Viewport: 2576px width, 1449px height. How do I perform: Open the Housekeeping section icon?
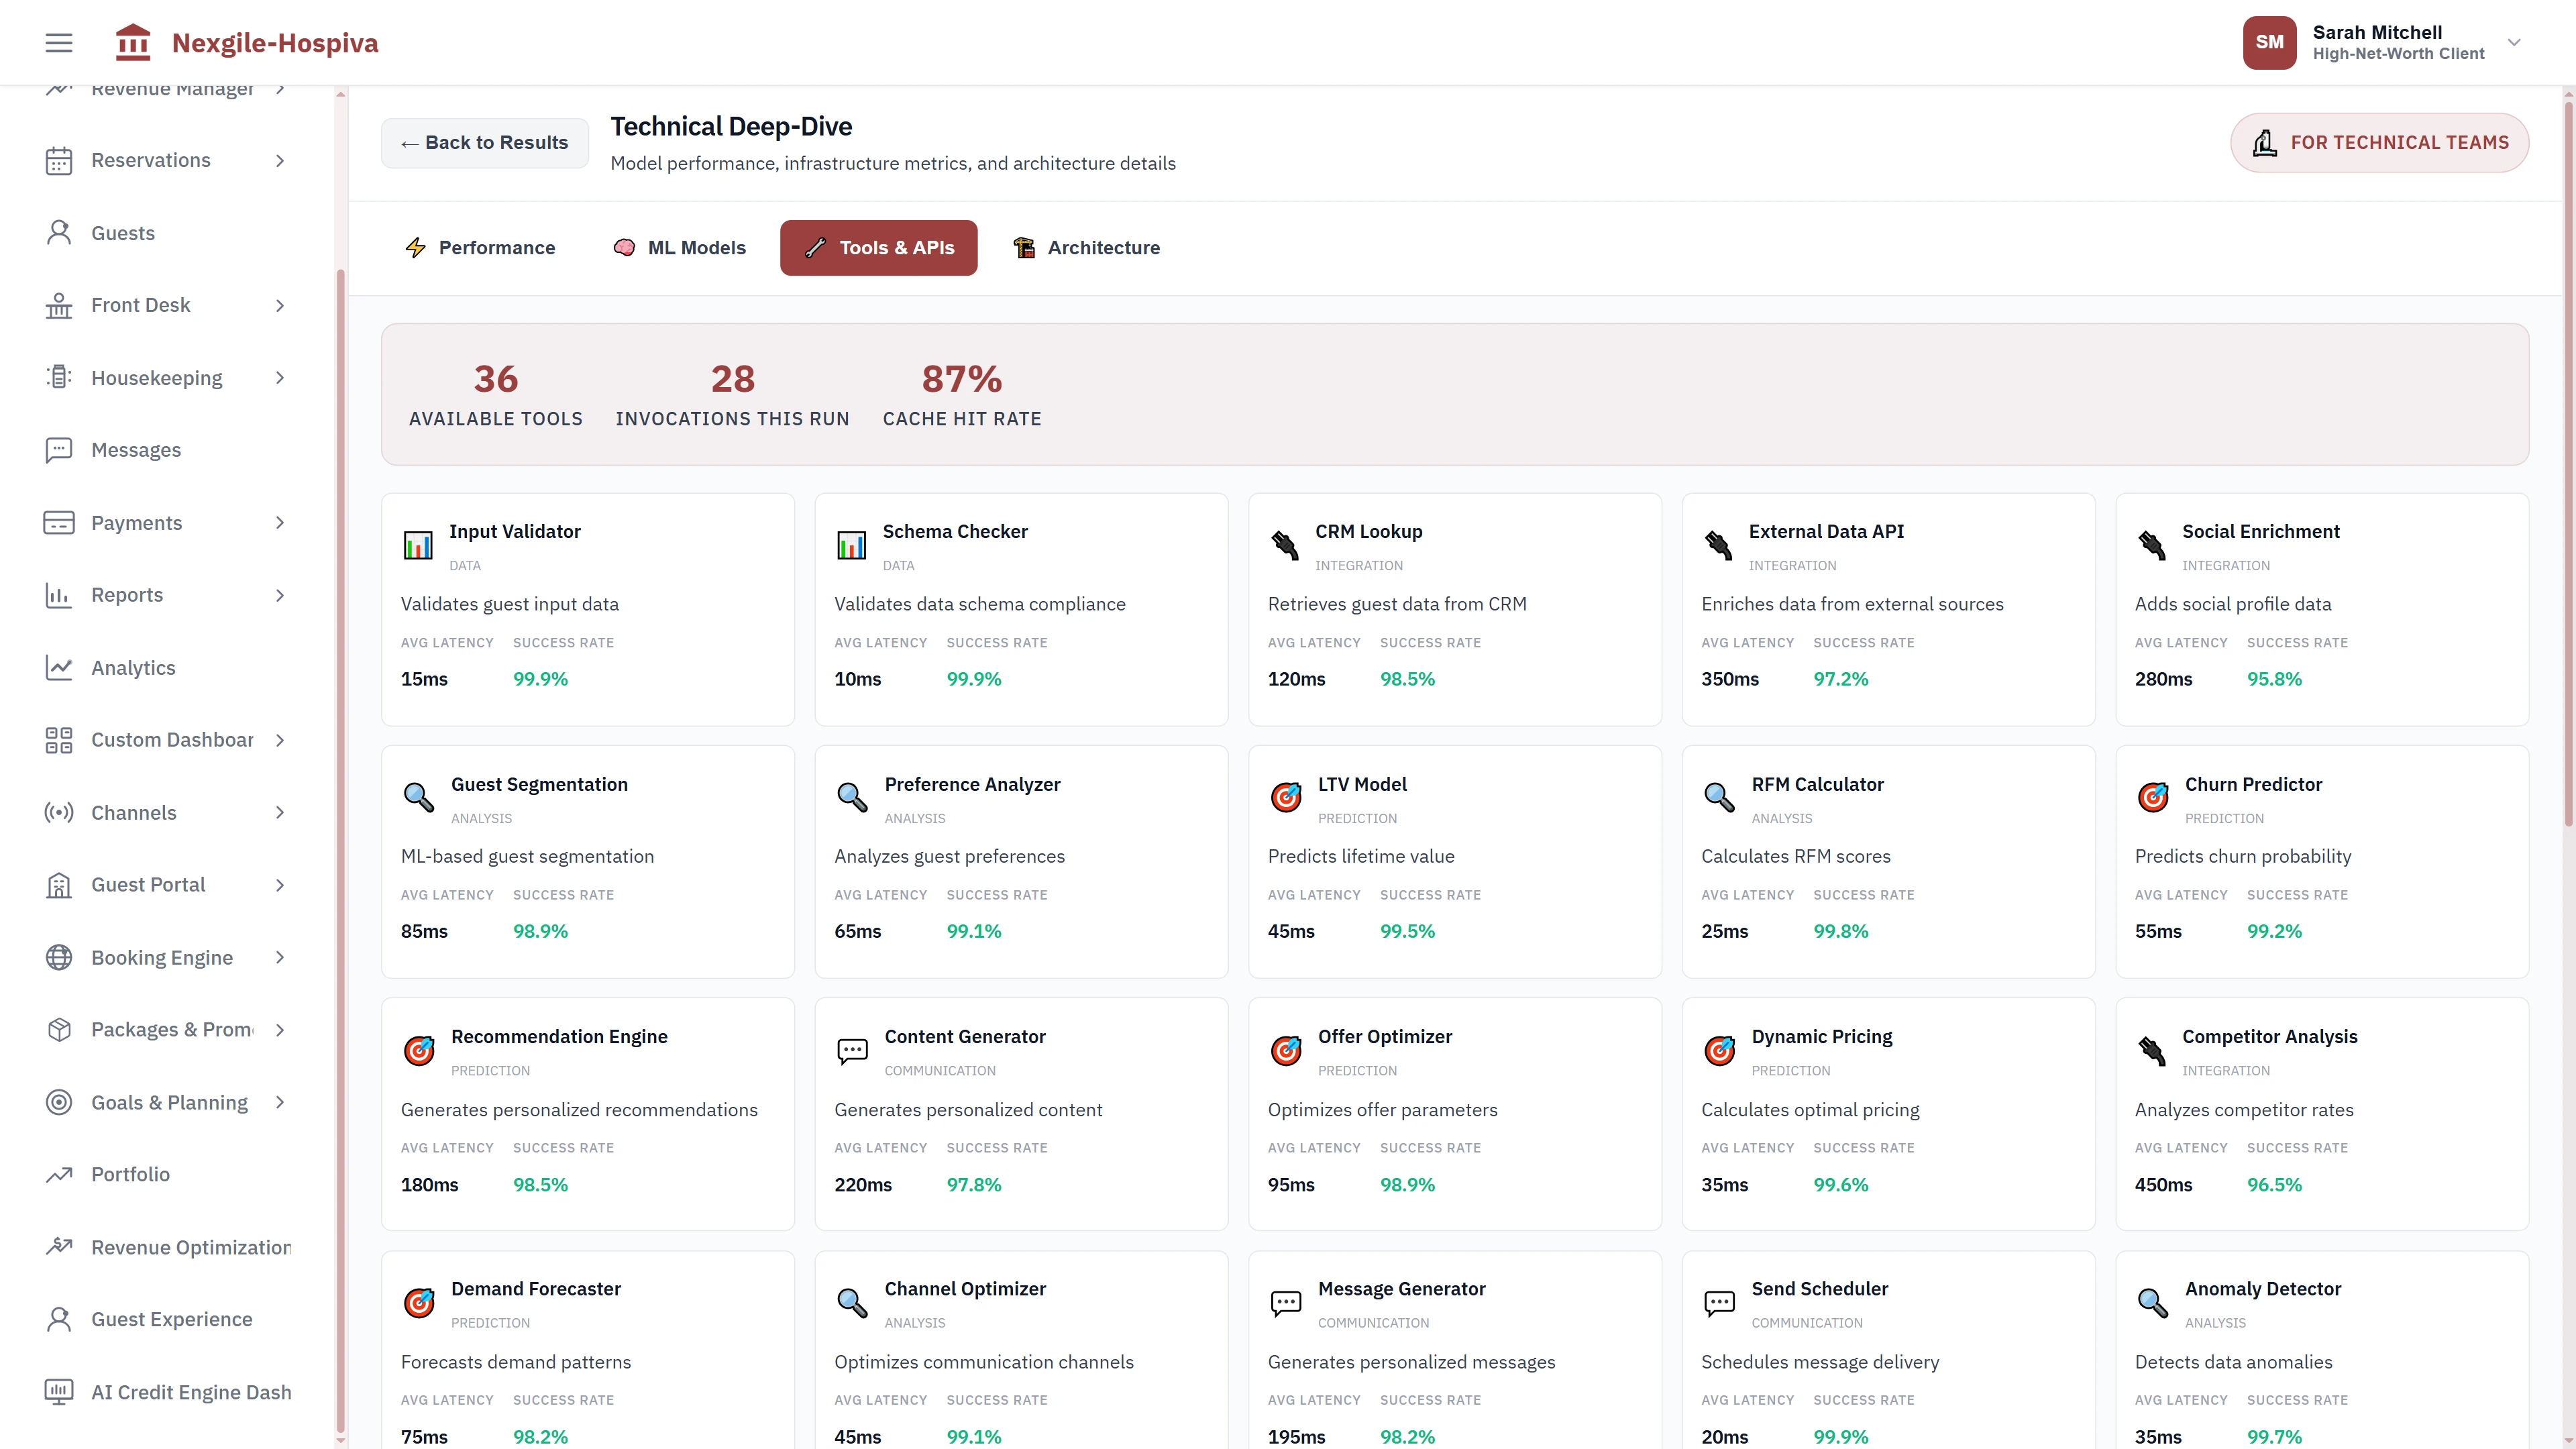point(58,377)
